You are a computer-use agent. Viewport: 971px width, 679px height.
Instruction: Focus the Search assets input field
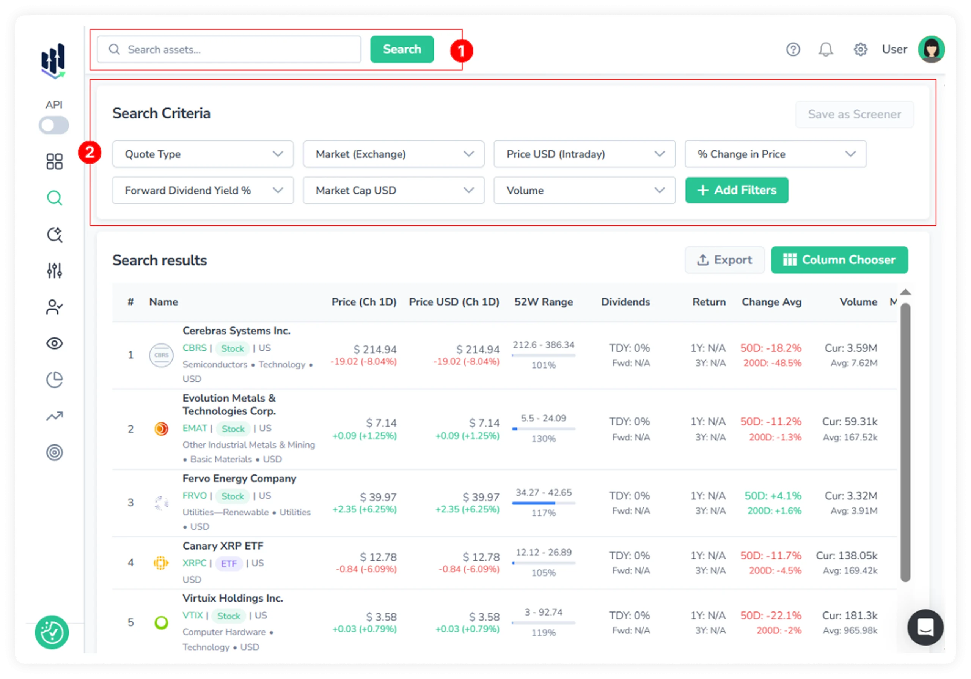[x=229, y=49]
